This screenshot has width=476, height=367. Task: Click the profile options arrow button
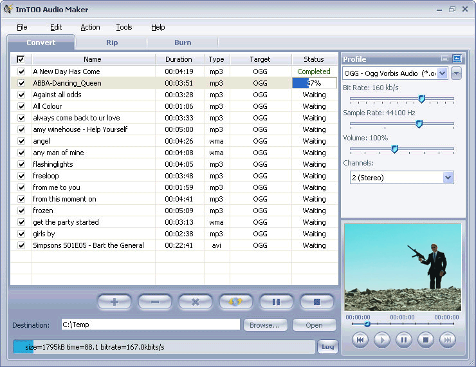click(456, 73)
